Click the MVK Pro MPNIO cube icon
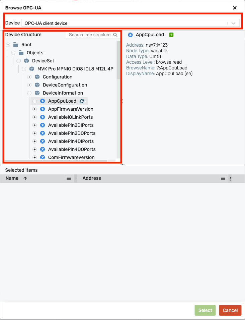The height and width of the screenshot is (320, 245). 32,69
